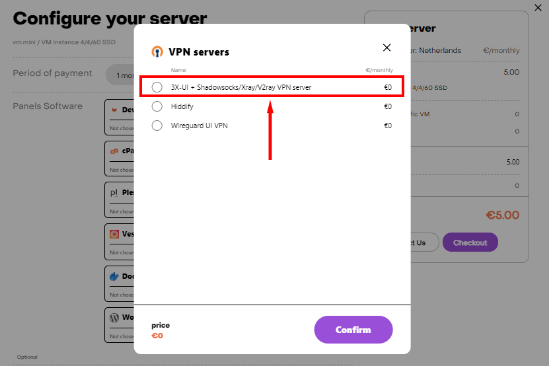Click the Docker whale icon
The image size is (549, 366).
(x=114, y=276)
